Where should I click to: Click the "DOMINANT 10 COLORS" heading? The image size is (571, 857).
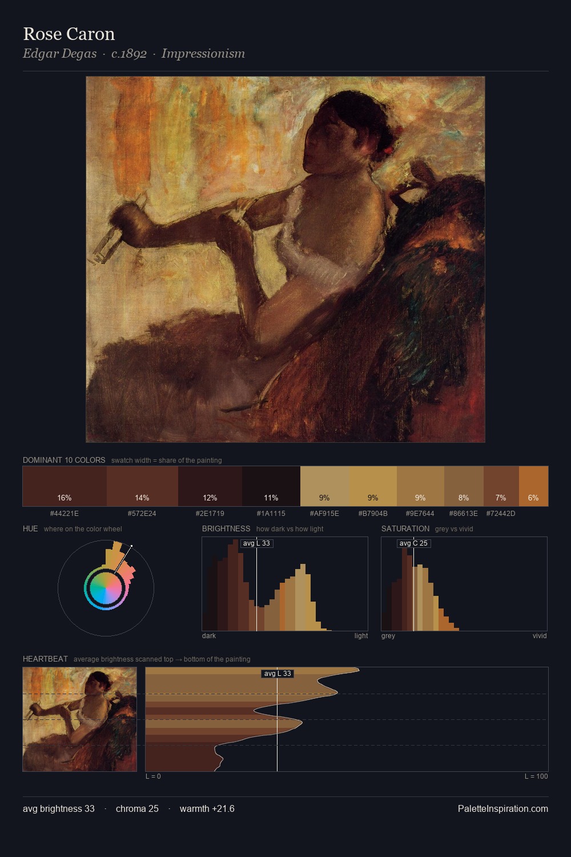[64, 460]
